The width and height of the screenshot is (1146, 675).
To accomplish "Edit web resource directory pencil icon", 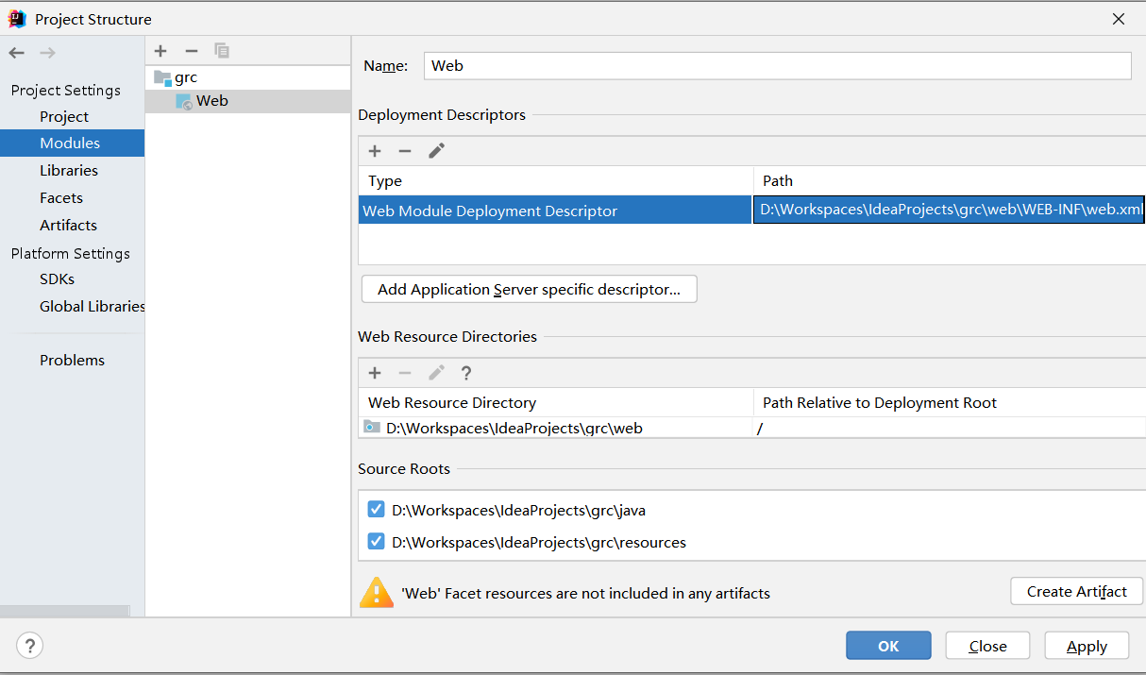I will (x=436, y=373).
